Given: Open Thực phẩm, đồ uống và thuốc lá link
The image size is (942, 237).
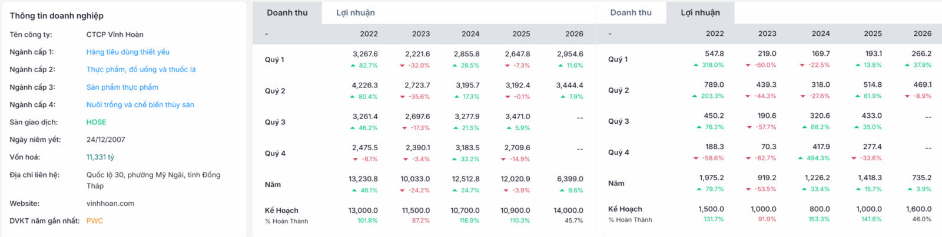Looking at the screenshot, I should tap(141, 69).
